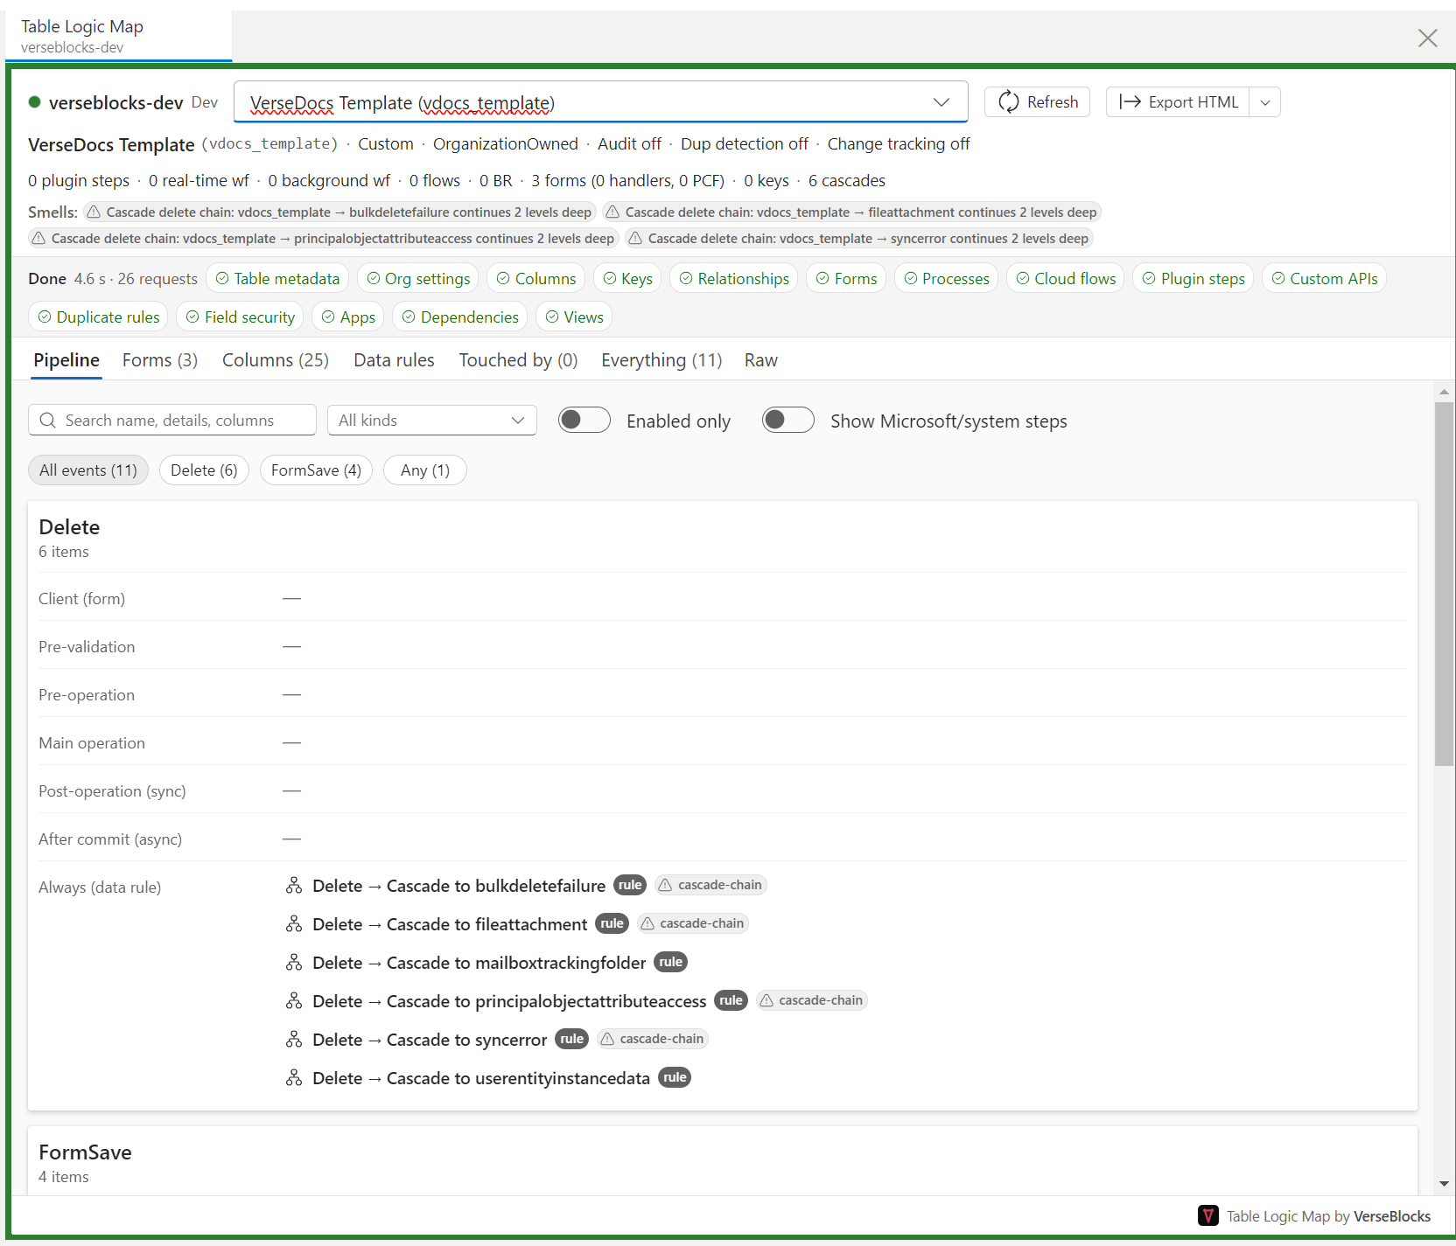Screen dimensions: 1456x1246
Task: Focus the Search name, details, columns field
Action: 172,421
